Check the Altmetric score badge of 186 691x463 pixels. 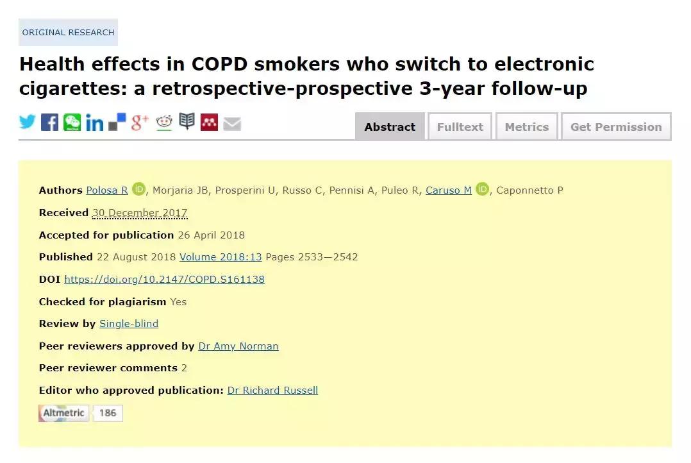(x=80, y=413)
